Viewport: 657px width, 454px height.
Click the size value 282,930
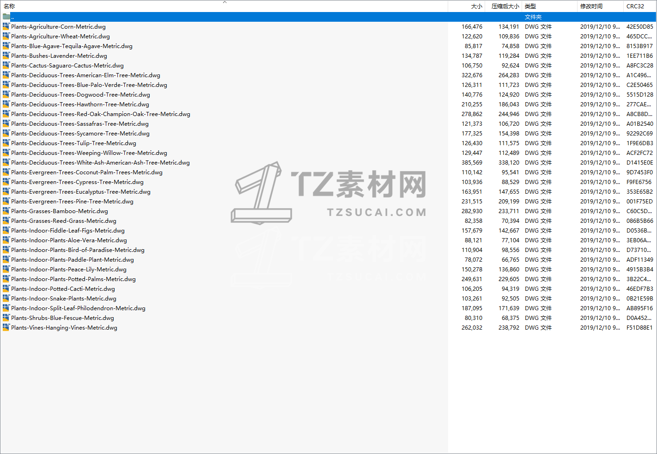[472, 211]
